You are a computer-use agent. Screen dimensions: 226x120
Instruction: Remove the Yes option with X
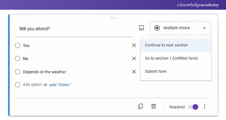[x=134, y=46]
